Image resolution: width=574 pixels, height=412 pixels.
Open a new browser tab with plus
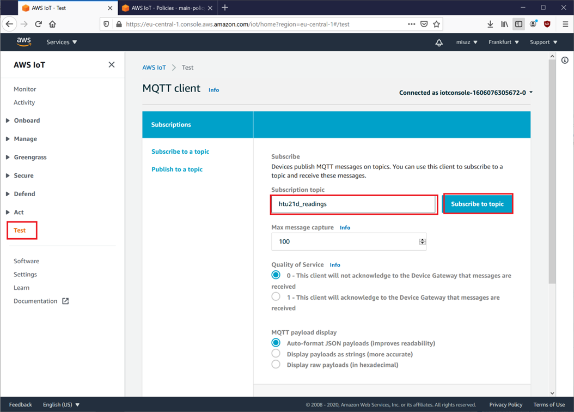(225, 8)
